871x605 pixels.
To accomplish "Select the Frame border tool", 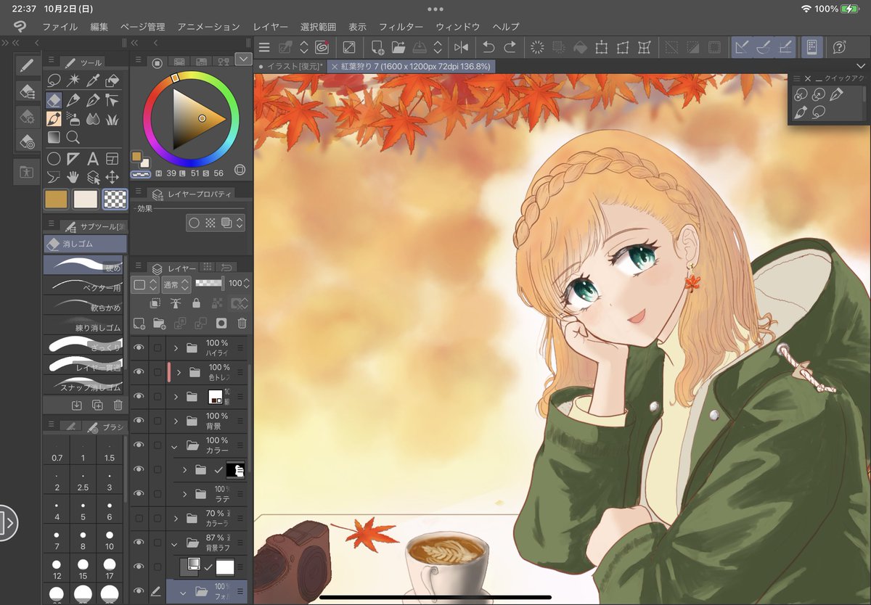I will (x=113, y=158).
